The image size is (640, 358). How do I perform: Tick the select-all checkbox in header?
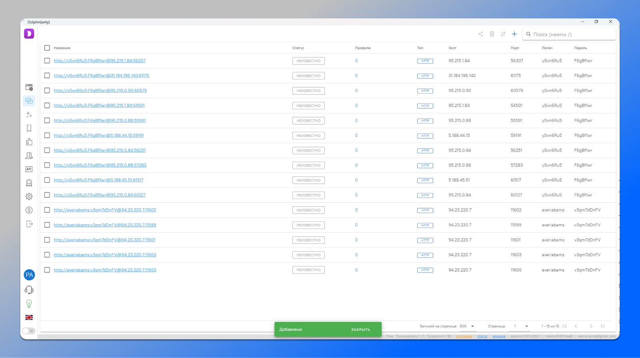pyautogui.click(x=47, y=48)
